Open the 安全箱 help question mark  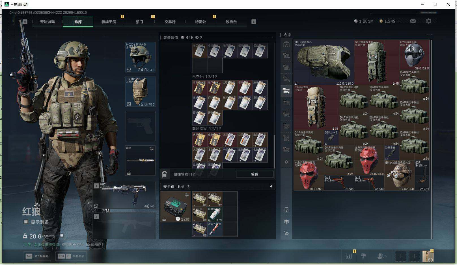coord(188,187)
